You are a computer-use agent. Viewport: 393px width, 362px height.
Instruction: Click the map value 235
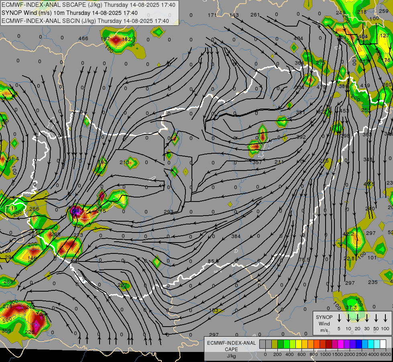(373, 282)
